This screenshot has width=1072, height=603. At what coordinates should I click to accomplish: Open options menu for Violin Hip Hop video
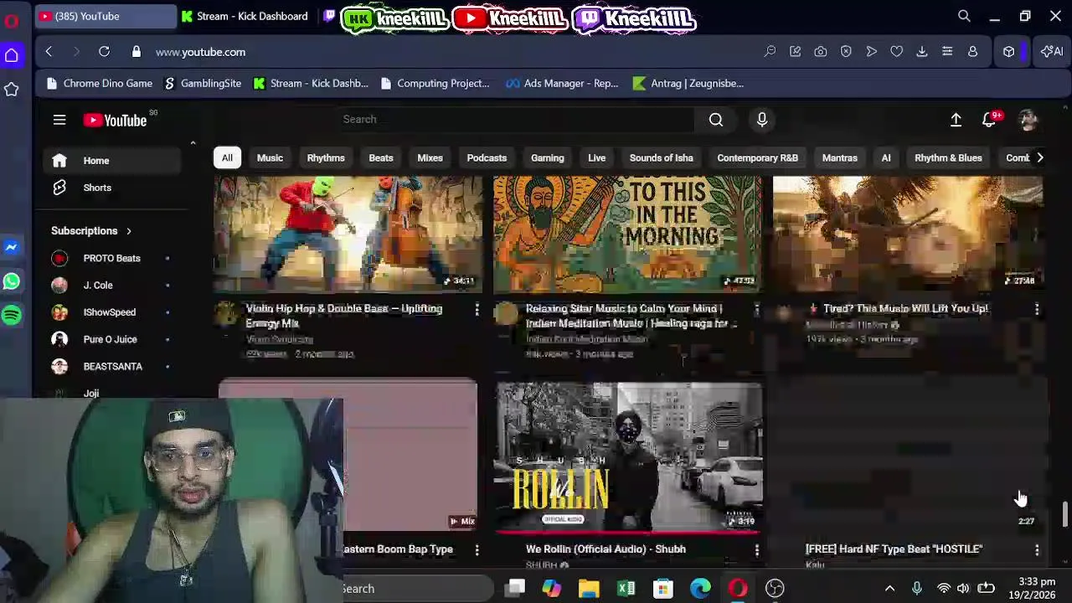(x=477, y=310)
